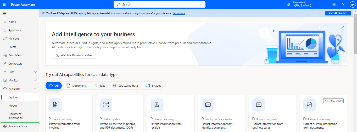Expand the Monitor section chevron
Viewport: 357px width, 132px height.
coord(35,80)
